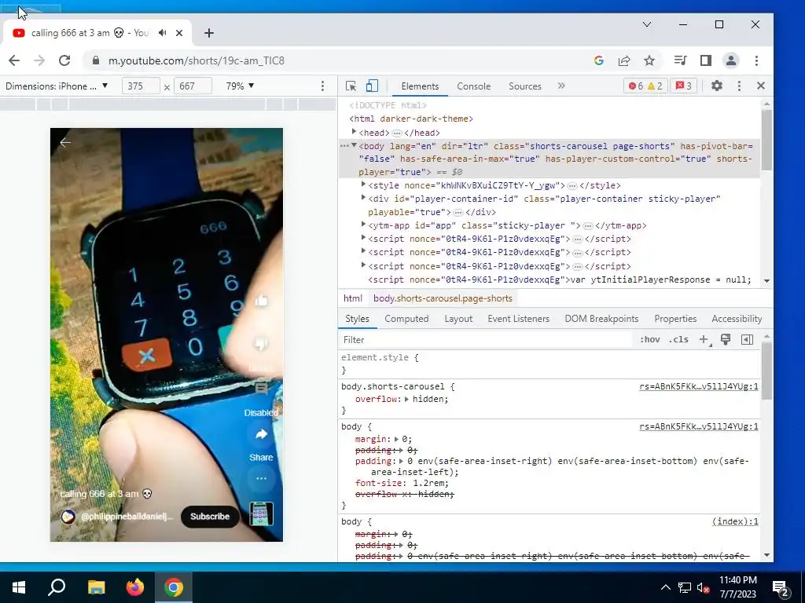The width and height of the screenshot is (805, 603).
Task: Edit the viewport width field 375
Action: pos(141,86)
